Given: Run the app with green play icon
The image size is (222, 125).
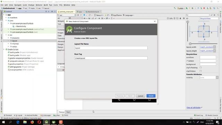Looking at the screenshot, I should [187, 8].
